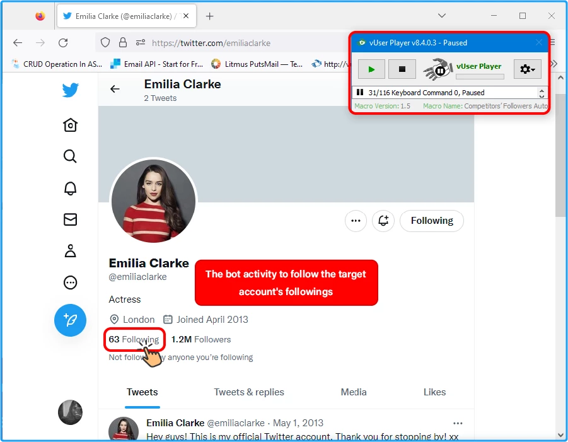Open vUser Player settings gear dropdown

528,69
